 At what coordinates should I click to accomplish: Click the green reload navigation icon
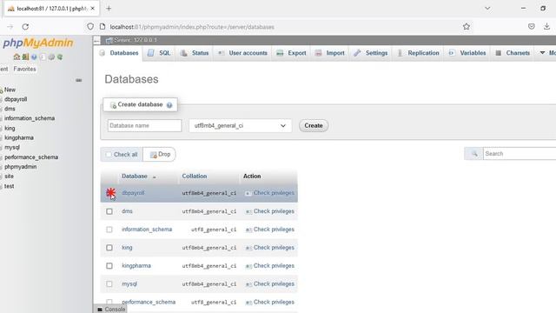click(60, 57)
